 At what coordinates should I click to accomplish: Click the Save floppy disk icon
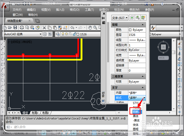tap(15, 28)
